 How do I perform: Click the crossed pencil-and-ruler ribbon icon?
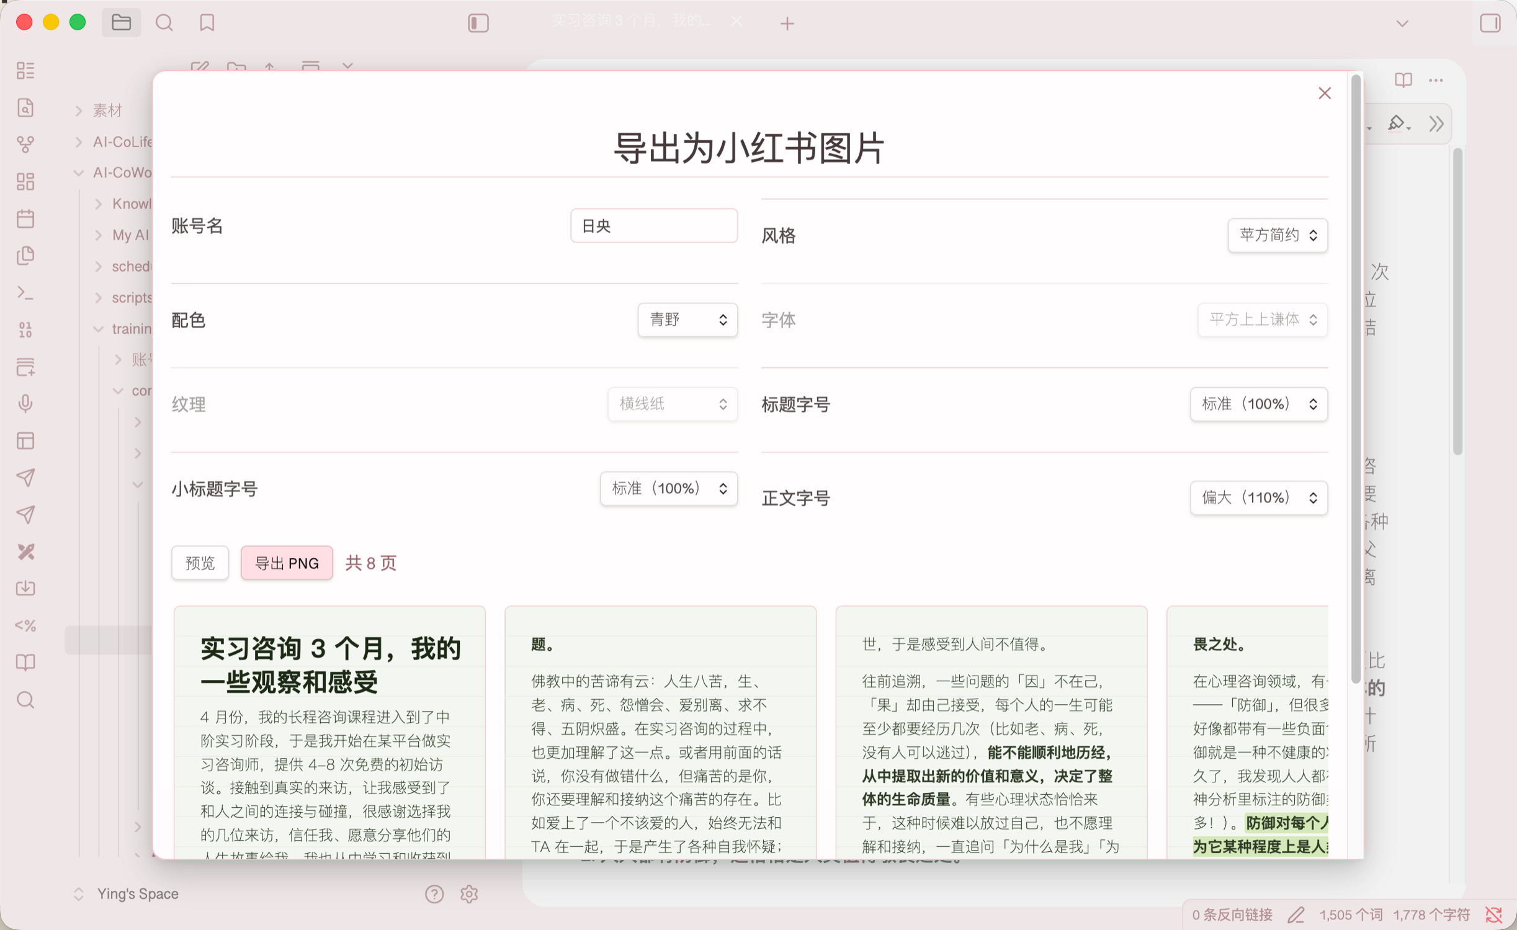point(25,552)
